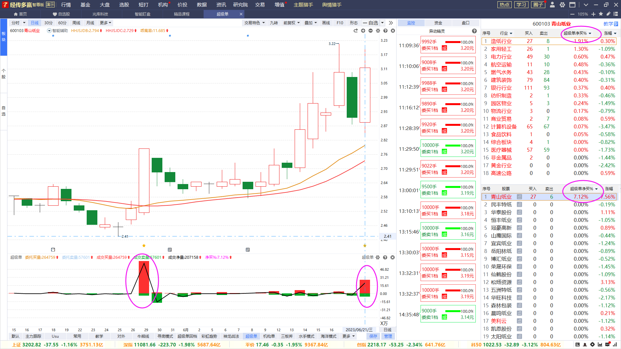This screenshot has height=349, width=621.
Task: Open 选股 menu
Action: point(124,5)
